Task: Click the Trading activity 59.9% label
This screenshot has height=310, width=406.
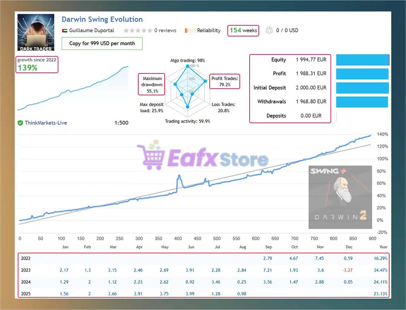Action: (187, 121)
